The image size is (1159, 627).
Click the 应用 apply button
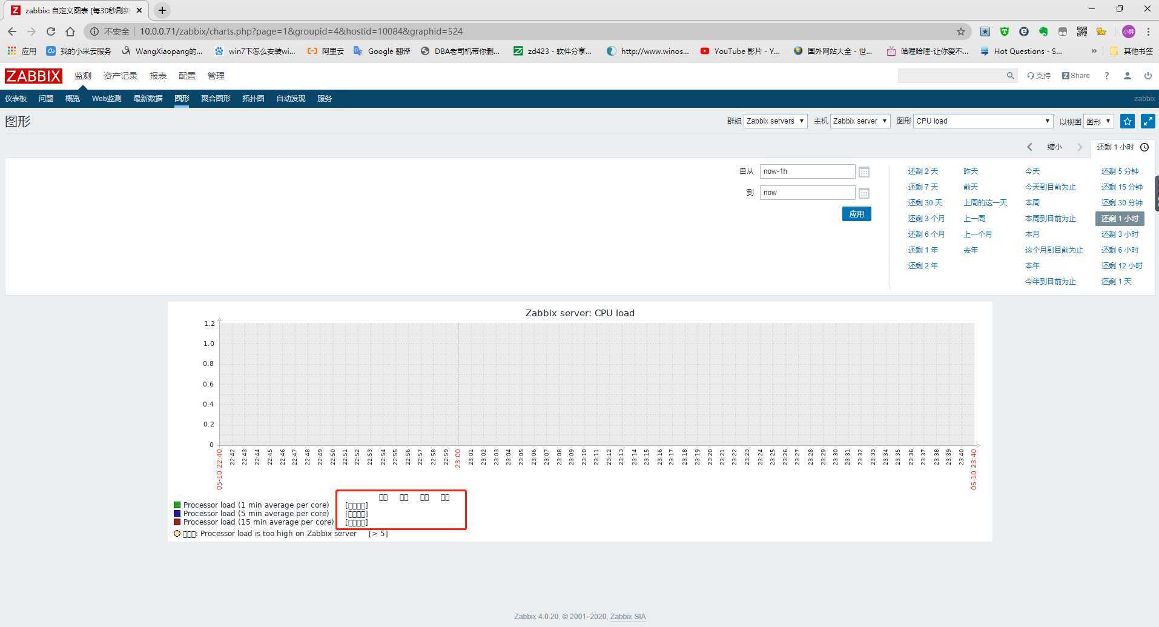856,214
